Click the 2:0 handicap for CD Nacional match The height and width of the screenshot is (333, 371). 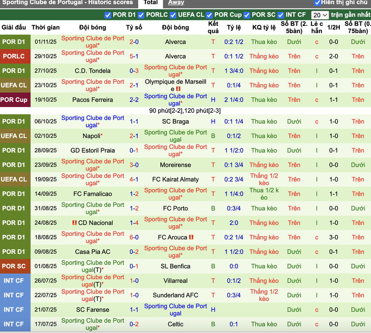(x=234, y=223)
